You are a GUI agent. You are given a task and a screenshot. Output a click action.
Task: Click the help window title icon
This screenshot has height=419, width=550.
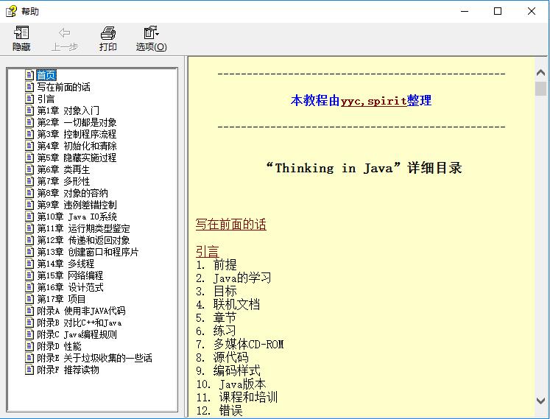click(x=11, y=11)
